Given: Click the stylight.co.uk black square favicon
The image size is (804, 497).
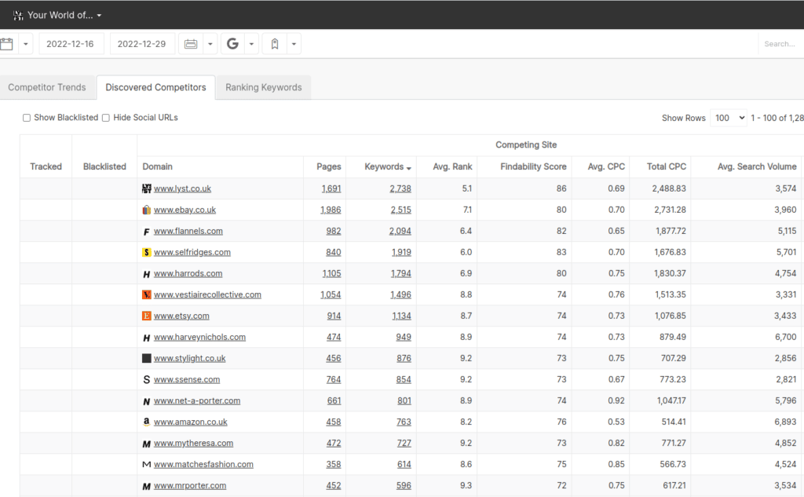Looking at the screenshot, I should point(147,359).
